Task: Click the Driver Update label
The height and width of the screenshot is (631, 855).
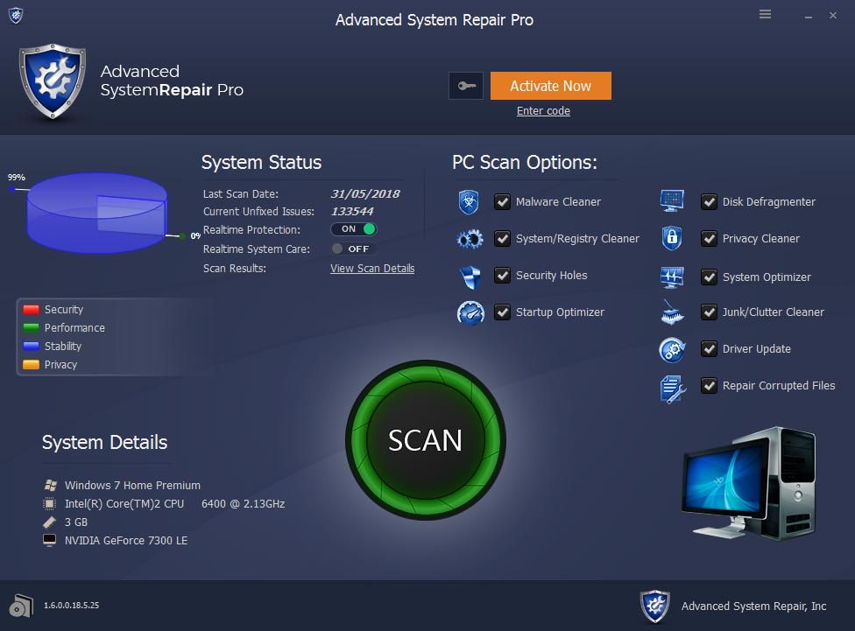Action: click(x=756, y=348)
